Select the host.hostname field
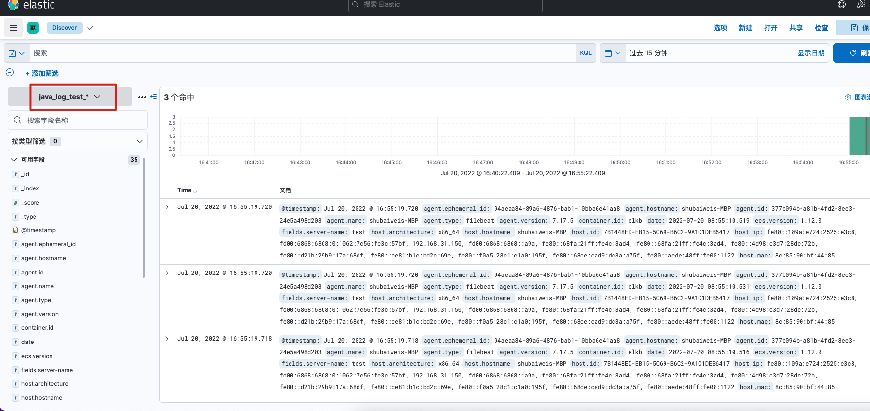Image resolution: width=870 pixels, height=411 pixels. coord(42,398)
